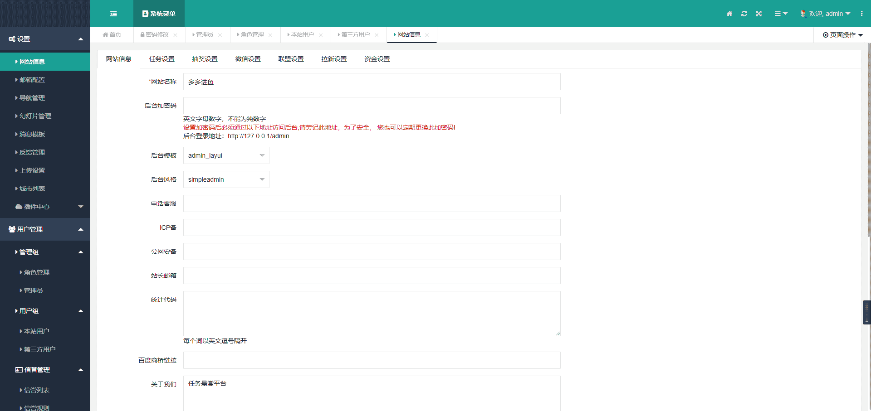Click the 网站名称 input field
This screenshot has height=411, width=871.
(372, 82)
